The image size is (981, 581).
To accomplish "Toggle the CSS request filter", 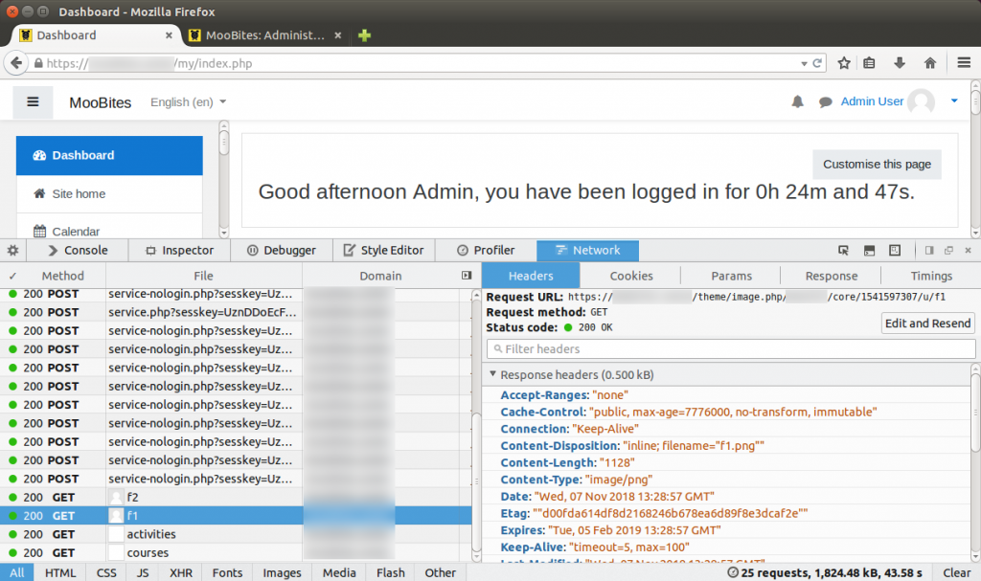I will pyautogui.click(x=106, y=573).
